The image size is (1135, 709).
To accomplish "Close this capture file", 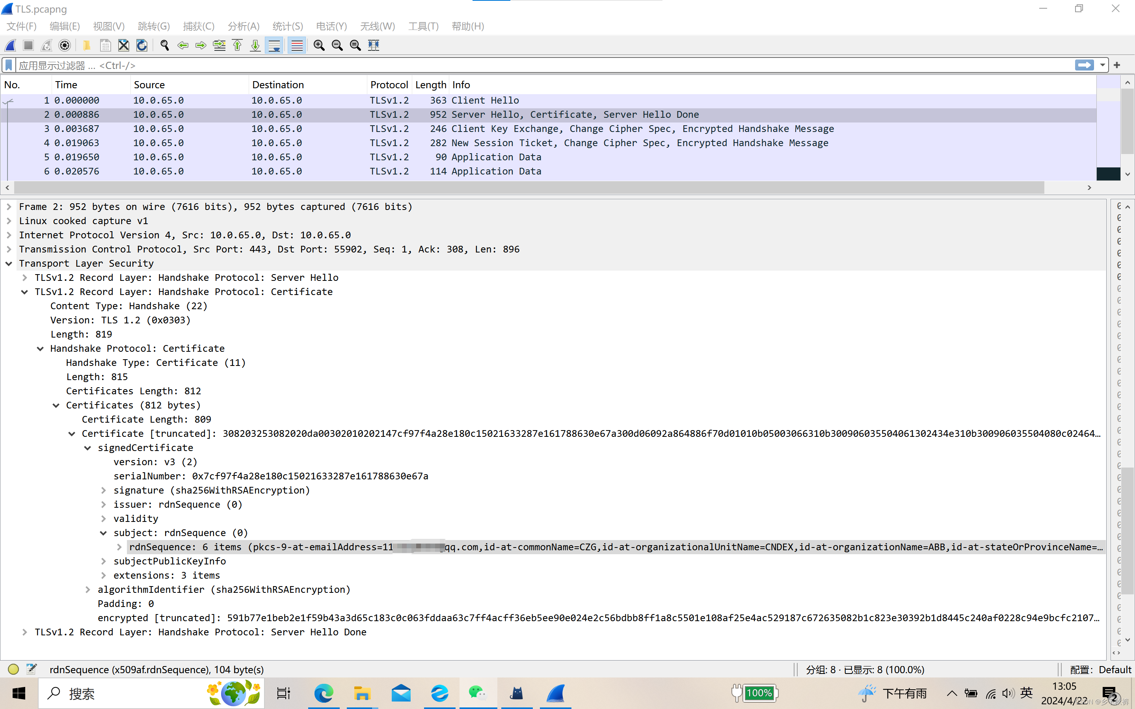I will pyautogui.click(x=124, y=45).
